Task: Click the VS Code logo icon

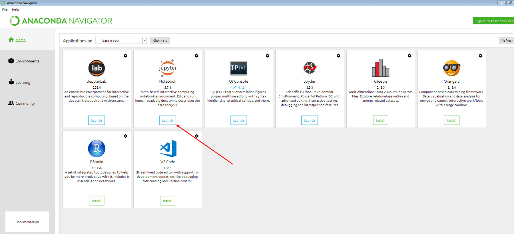Action: click(x=168, y=148)
